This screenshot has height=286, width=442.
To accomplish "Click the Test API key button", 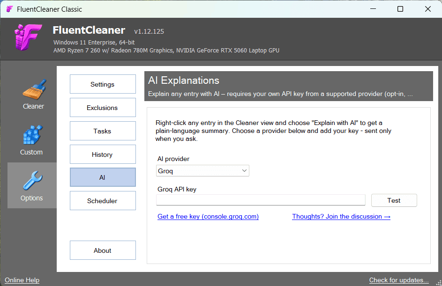I will click(394, 200).
